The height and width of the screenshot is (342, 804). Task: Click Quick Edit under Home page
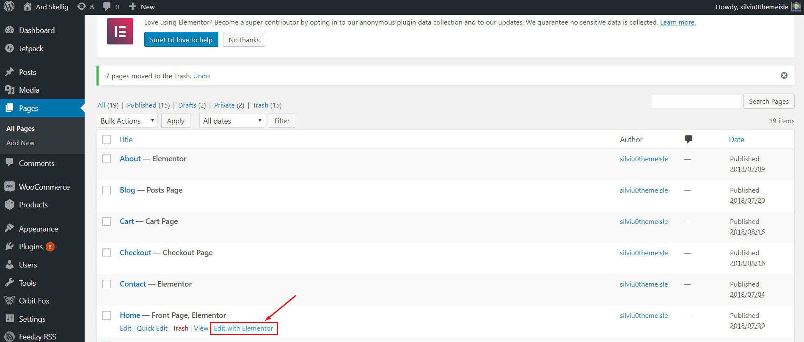pyautogui.click(x=152, y=328)
